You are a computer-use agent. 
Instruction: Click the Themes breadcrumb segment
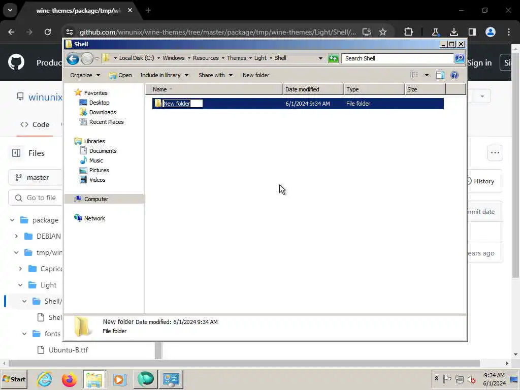click(x=236, y=58)
